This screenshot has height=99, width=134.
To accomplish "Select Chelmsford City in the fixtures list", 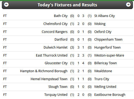I will click(55, 24).
